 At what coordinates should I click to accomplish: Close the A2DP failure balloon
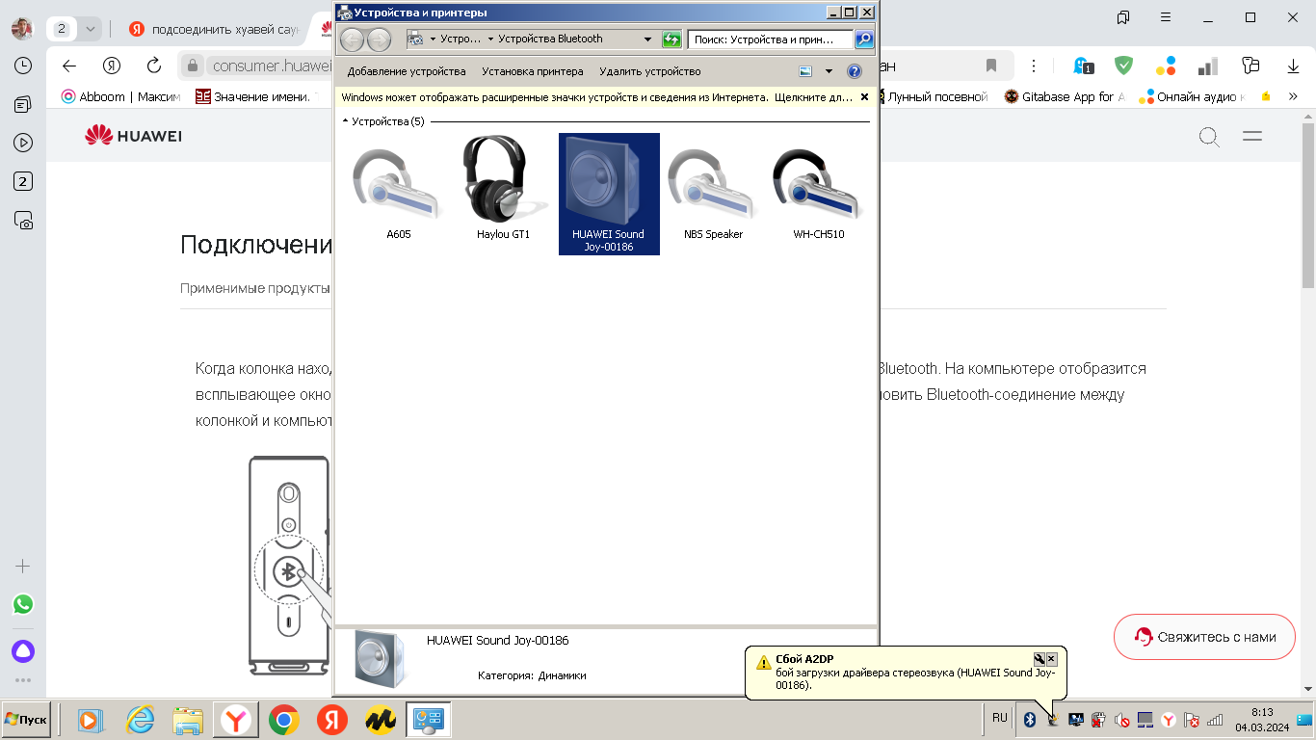coord(1051,659)
